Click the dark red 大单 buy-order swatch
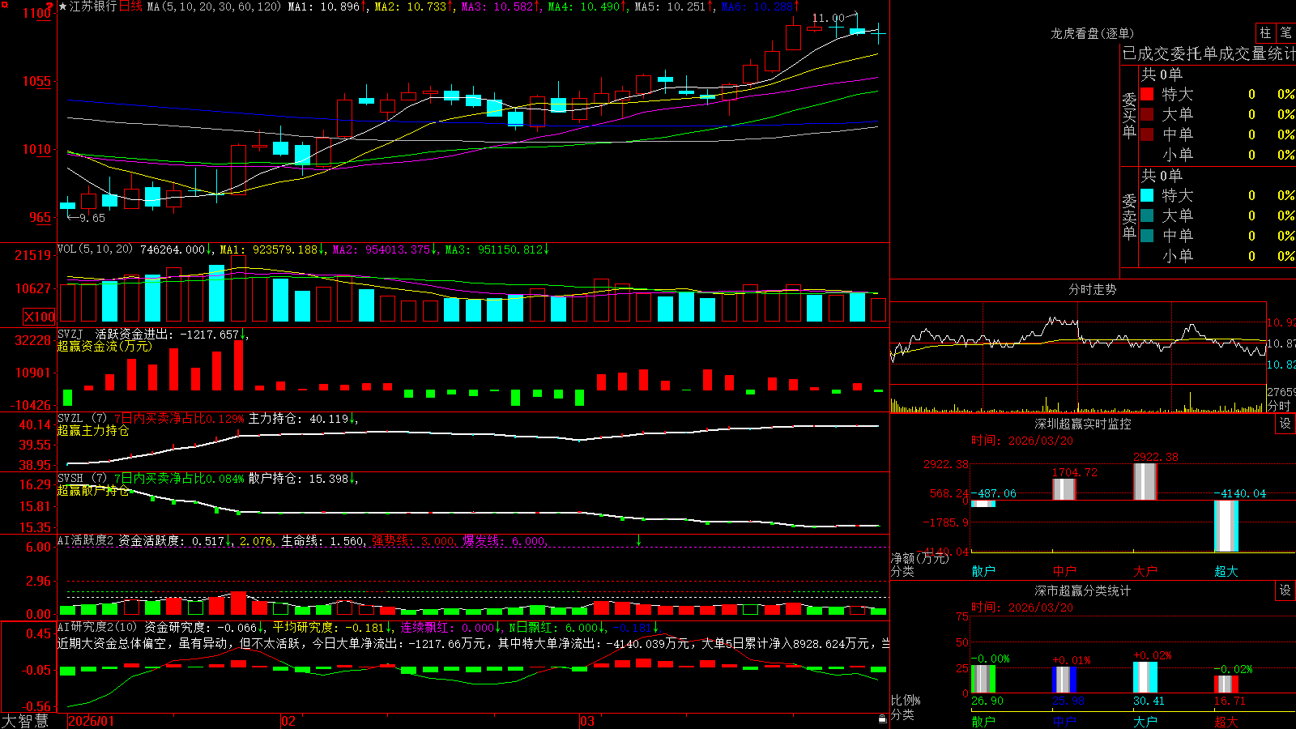The height and width of the screenshot is (729, 1296). [1147, 114]
